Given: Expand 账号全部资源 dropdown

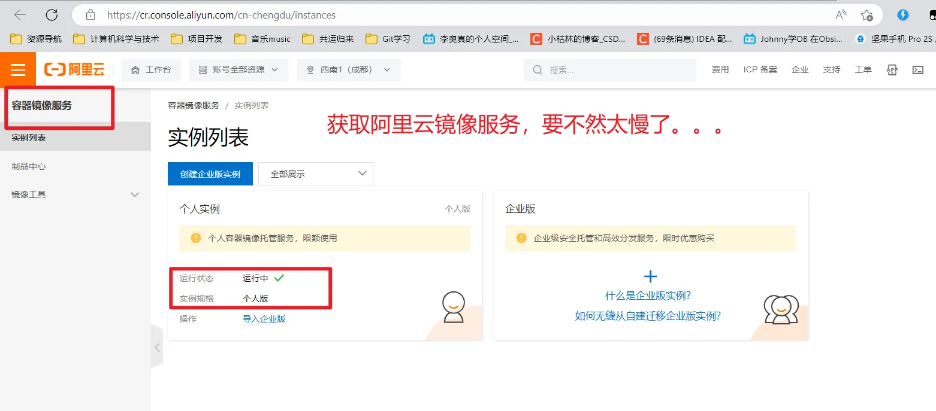Looking at the screenshot, I should pyautogui.click(x=238, y=70).
